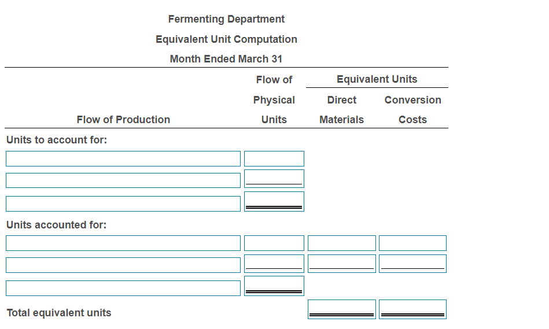
Task: Click second physical units box under Units accounted for
Action: tap(274, 264)
